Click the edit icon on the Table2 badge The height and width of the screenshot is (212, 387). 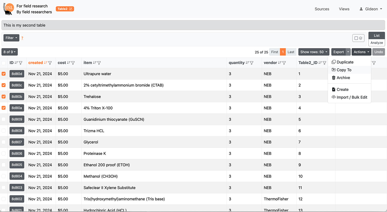pyautogui.click(x=71, y=9)
